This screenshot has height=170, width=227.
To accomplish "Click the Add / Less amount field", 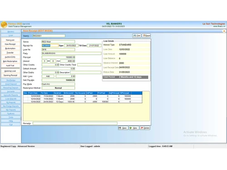I will click(x=65, y=76).
